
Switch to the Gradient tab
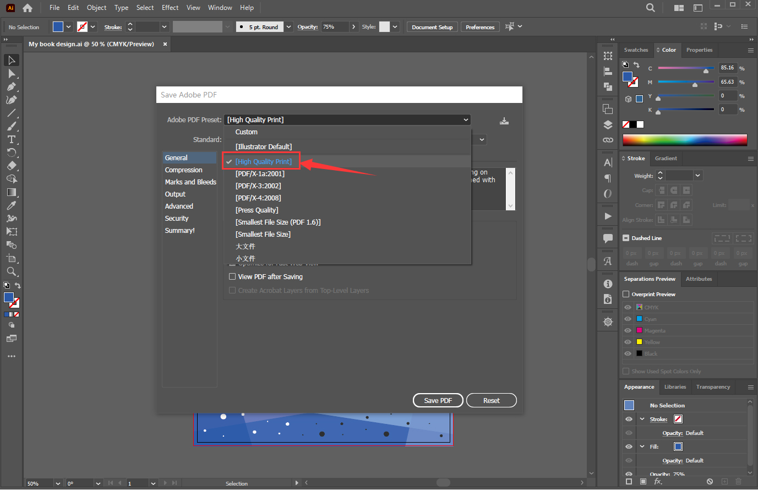(x=666, y=159)
